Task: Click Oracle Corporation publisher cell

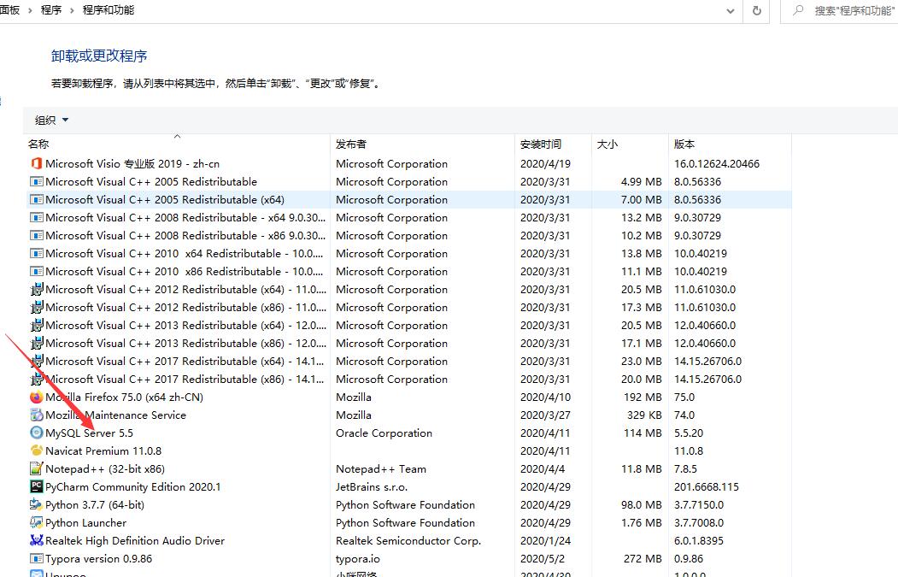Action: [384, 433]
